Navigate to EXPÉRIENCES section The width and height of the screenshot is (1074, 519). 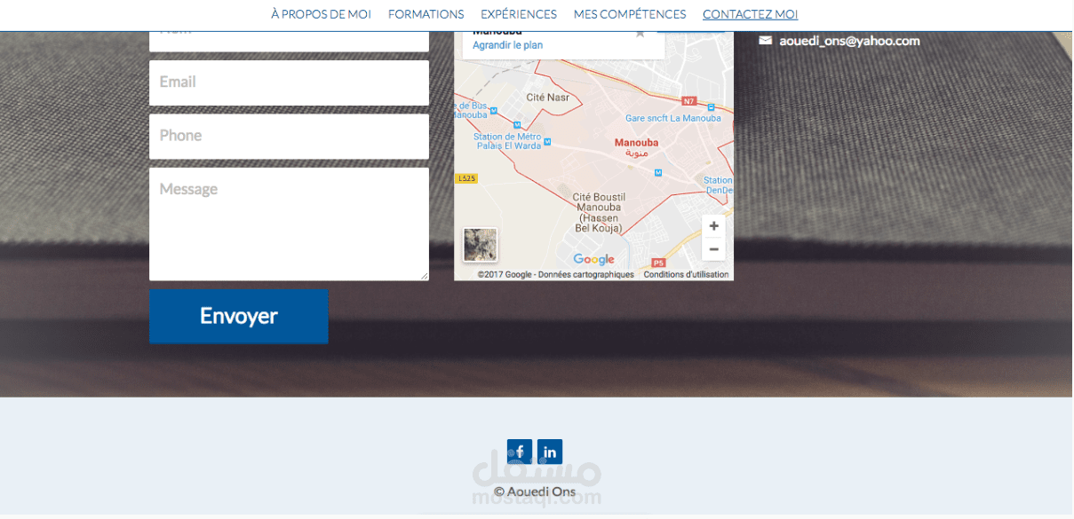pos(519,14)
